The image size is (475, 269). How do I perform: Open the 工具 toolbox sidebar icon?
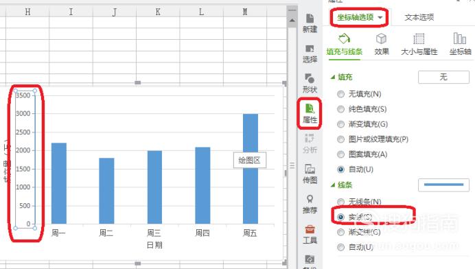(x=310, y=234)
